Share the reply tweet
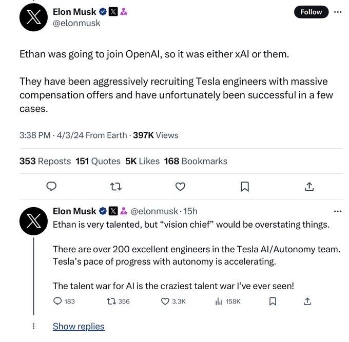 (x=307, y=301)
